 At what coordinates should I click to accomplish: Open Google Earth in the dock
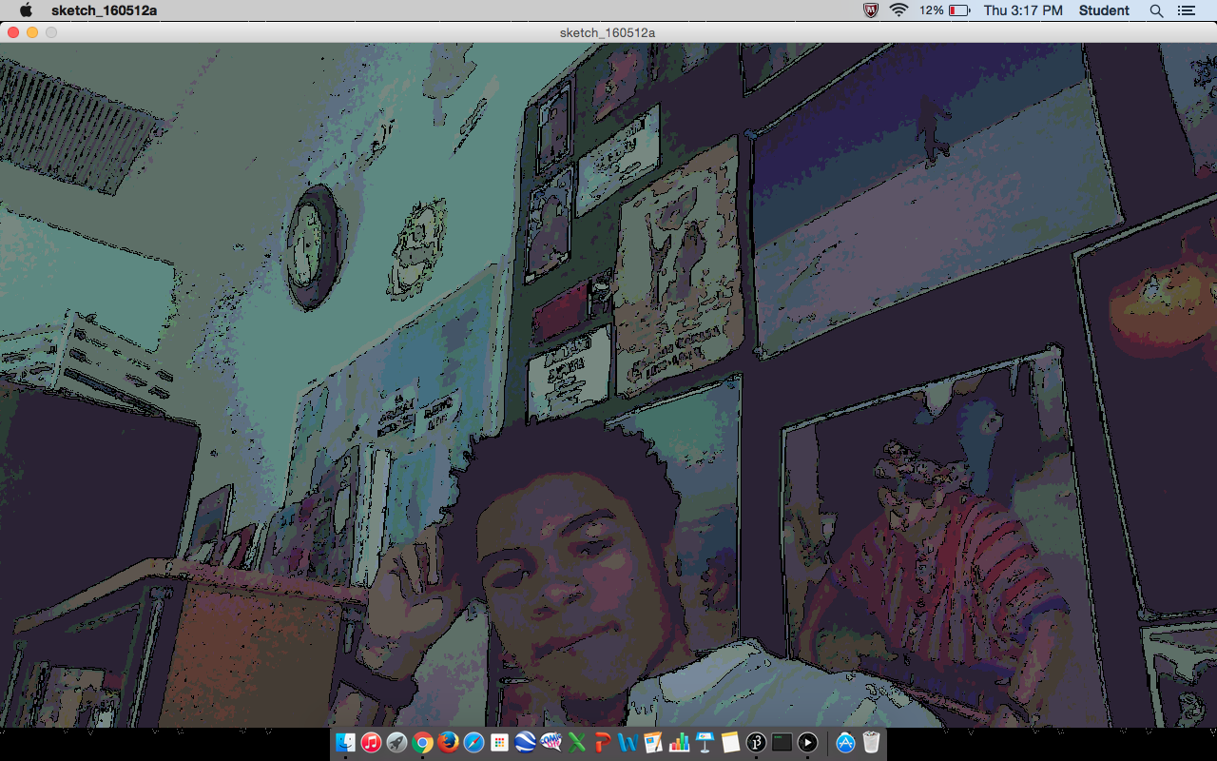coord(526,743)
